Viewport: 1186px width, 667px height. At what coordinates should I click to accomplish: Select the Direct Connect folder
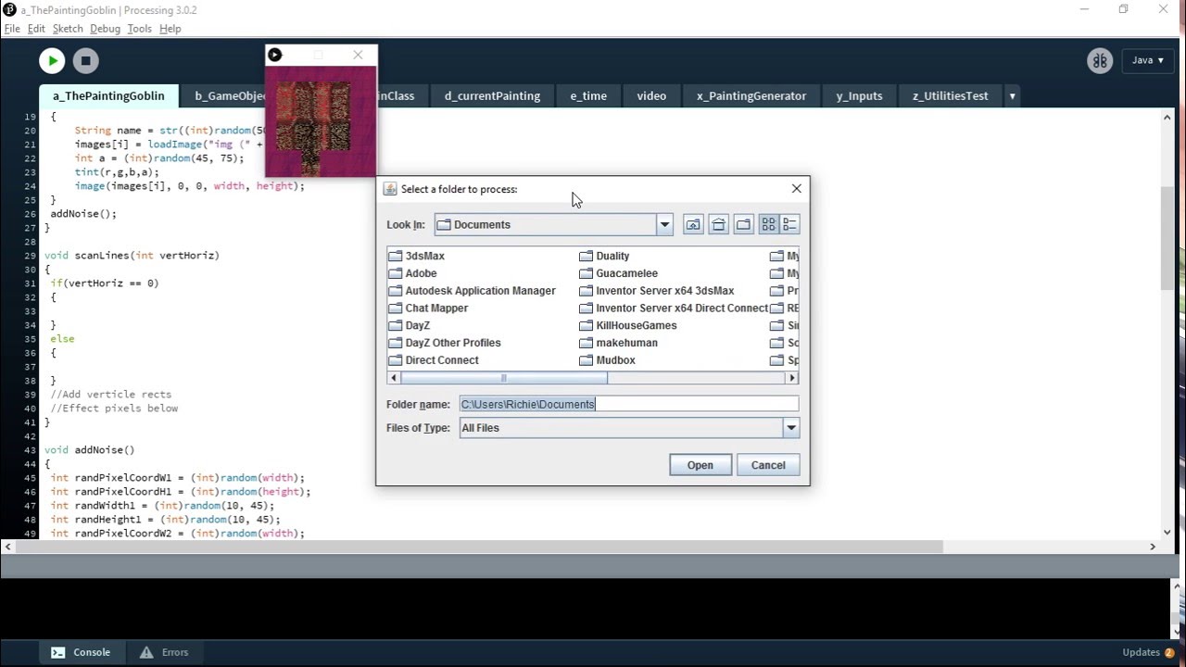(x=433, y=360)
